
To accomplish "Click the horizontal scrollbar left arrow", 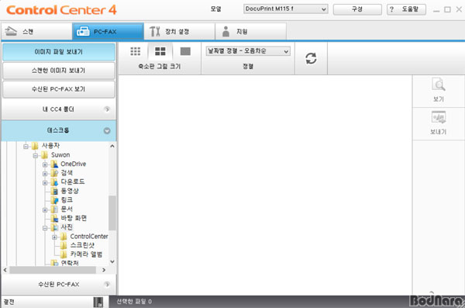I will click(x=5, y=270).
